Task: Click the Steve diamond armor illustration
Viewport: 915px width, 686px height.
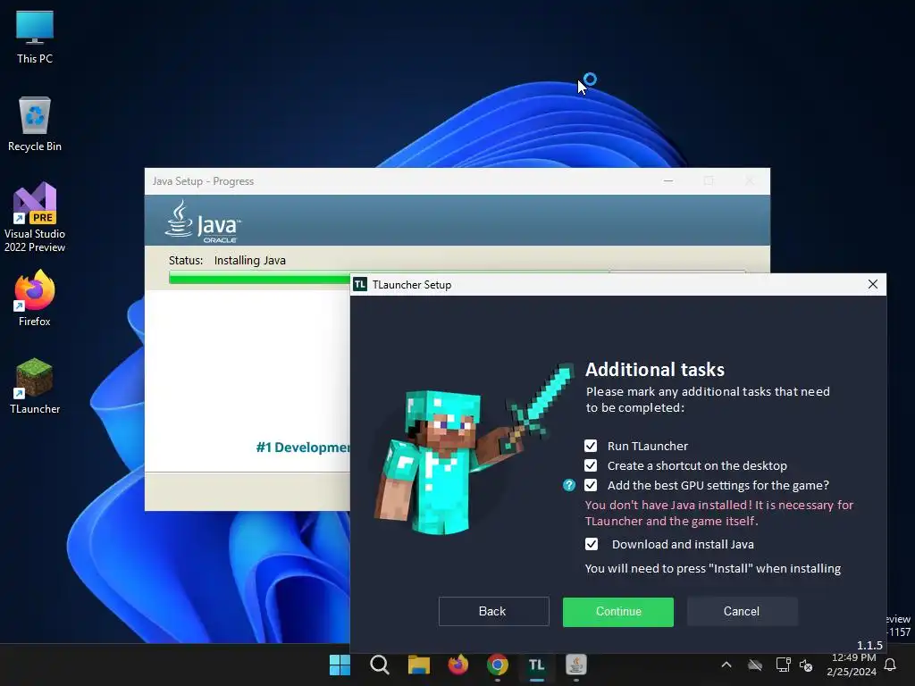Action: (x=474, y=449)
